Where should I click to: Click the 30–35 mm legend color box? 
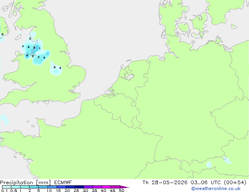pyautogui.click(x=88, y=187)
